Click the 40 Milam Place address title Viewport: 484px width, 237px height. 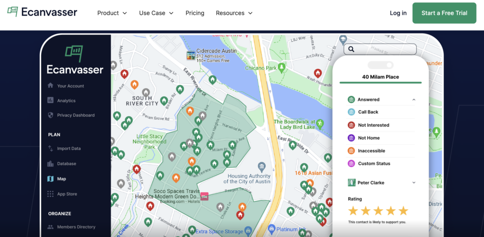coord(380,77)
